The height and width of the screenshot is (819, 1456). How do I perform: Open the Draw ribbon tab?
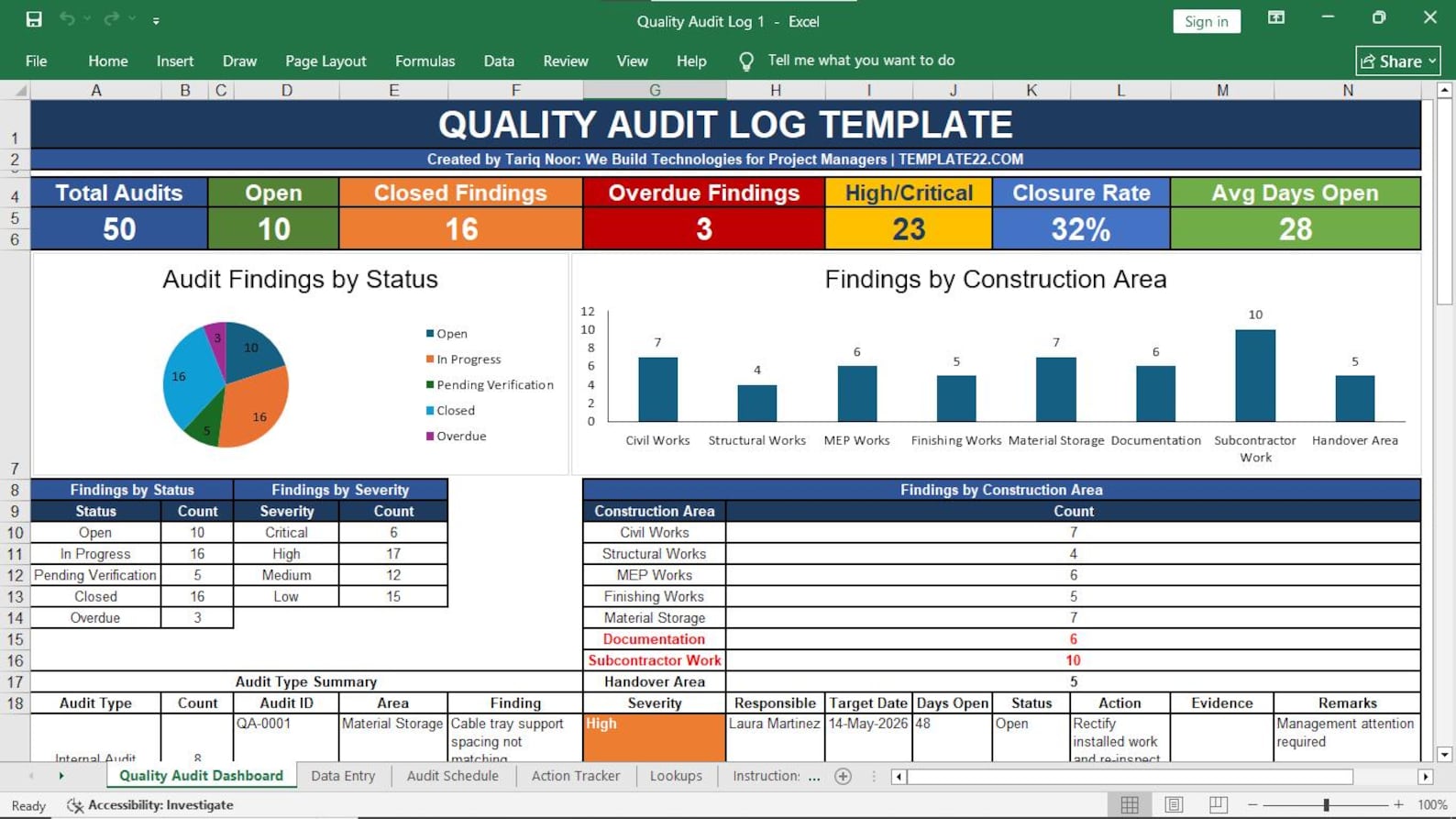(239, 61)
